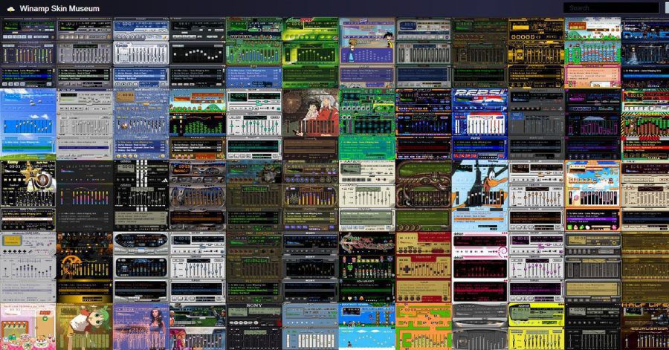Open the skin with soccer players artwork
Image resolution: width=669 pixels, height=350 pixels.
(x=198, y=326)
